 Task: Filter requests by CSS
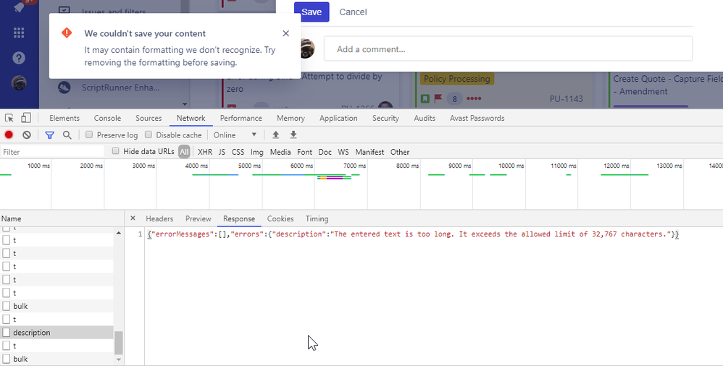238,152
